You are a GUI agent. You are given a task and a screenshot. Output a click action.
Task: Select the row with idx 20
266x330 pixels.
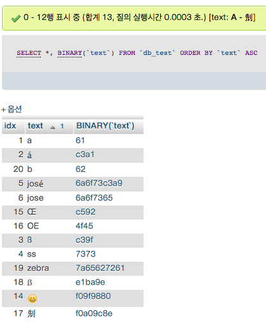73,170
